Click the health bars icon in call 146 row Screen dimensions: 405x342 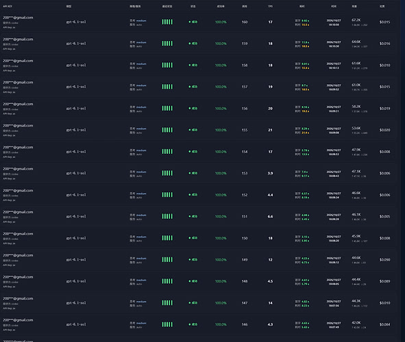click(167, 324)
